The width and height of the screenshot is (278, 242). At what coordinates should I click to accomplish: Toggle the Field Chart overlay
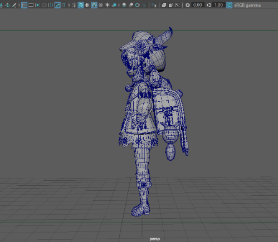51,5
